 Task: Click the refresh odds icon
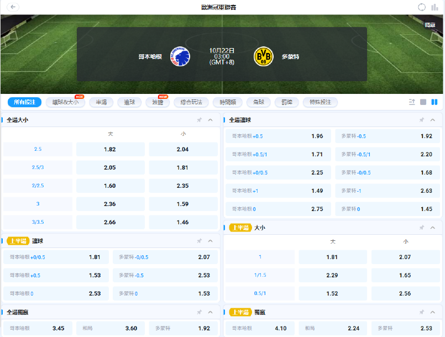(x=422, y=7)
